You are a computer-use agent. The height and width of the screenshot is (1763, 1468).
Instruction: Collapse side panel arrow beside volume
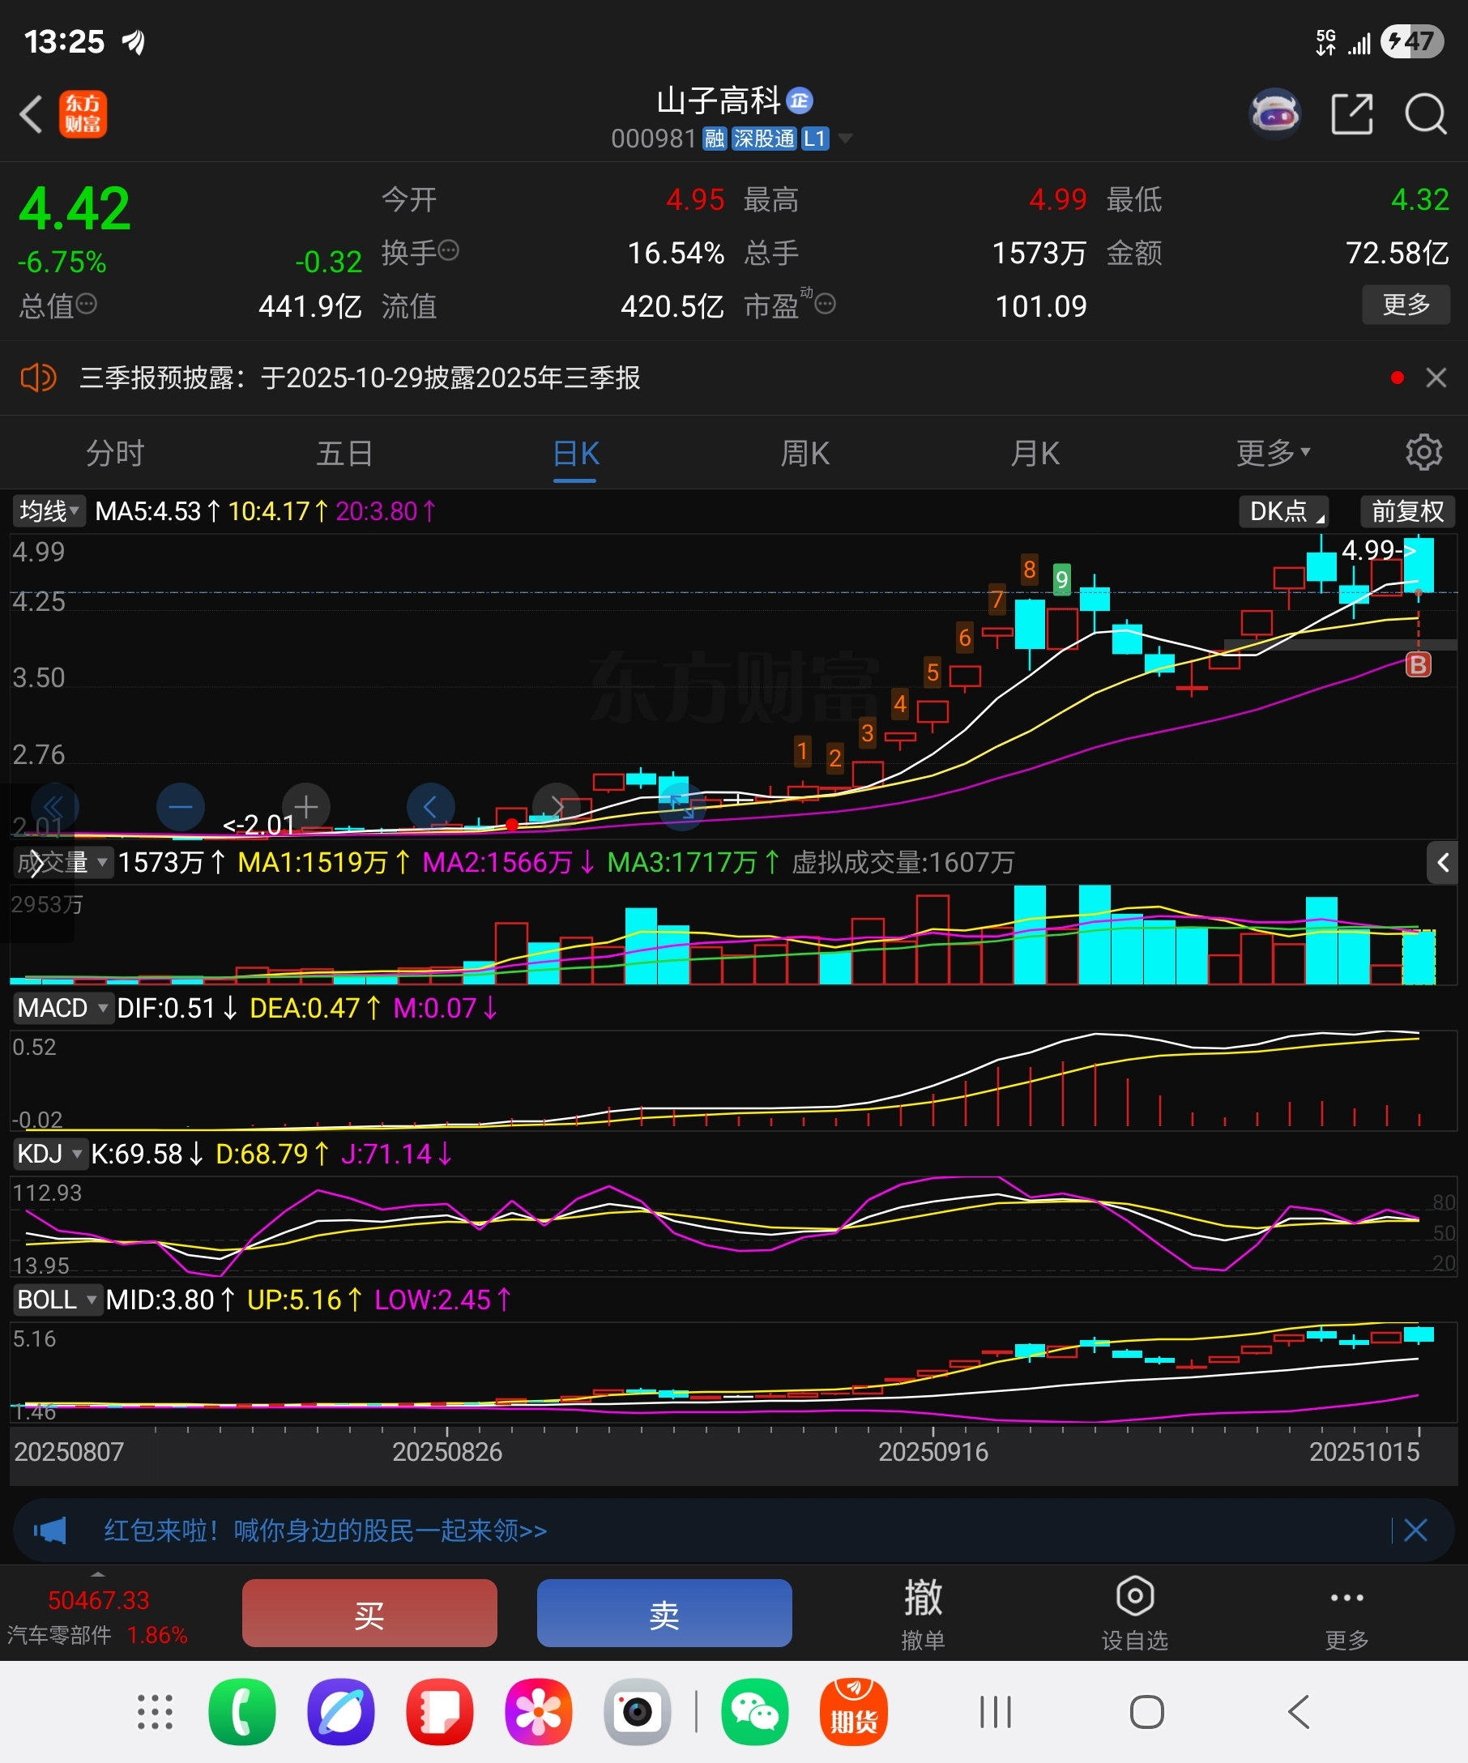(x=1443, y=862)
